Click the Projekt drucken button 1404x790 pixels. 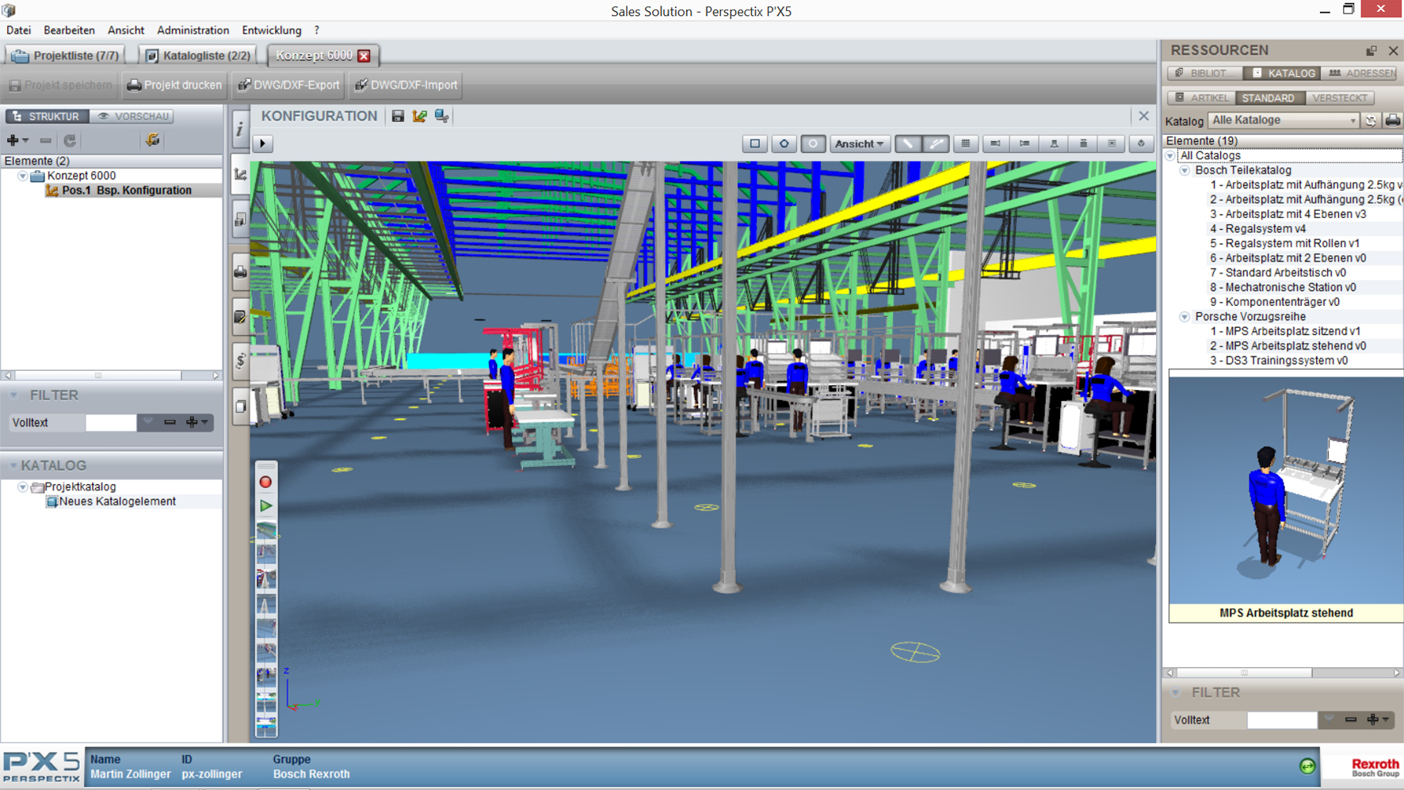pyautogui.click(x=174, y=85)
